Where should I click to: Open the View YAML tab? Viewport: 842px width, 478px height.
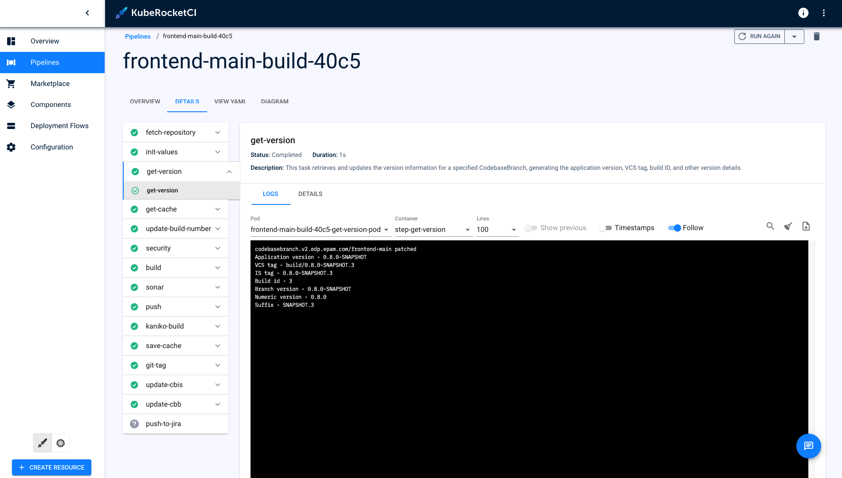(230, 102)
